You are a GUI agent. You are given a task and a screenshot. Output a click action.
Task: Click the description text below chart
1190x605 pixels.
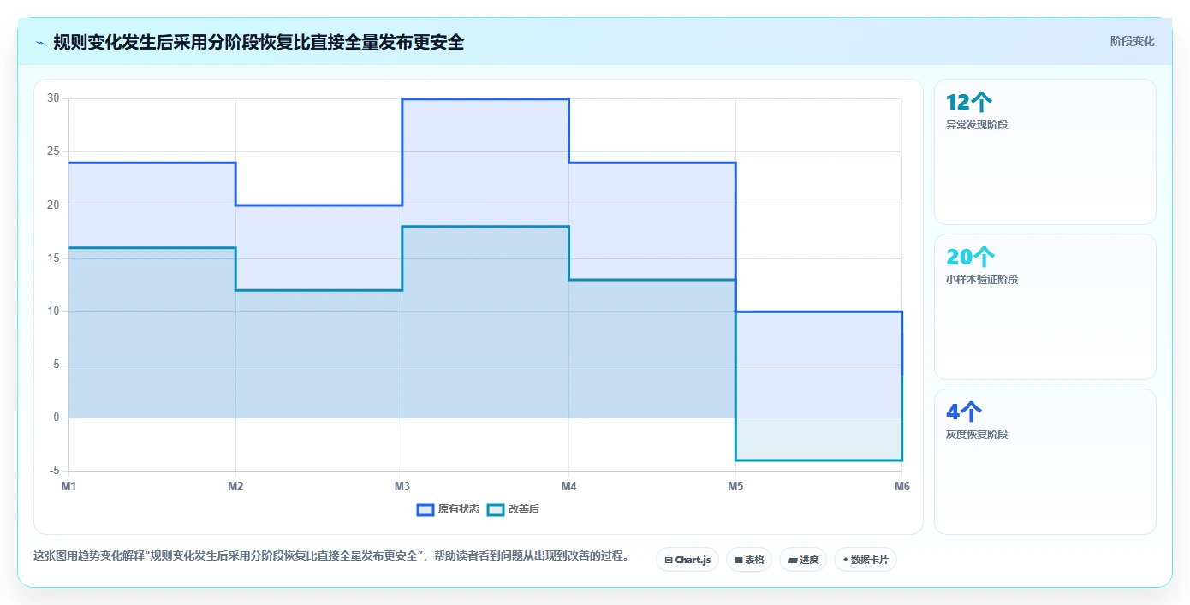(331, 555)
